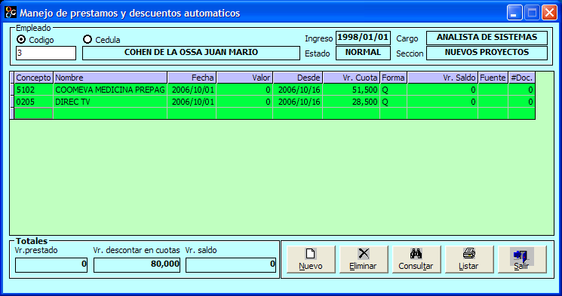Minimize the prestamos window
The width and height of the screenshot is (562, 296).
(x=514, y=13)
